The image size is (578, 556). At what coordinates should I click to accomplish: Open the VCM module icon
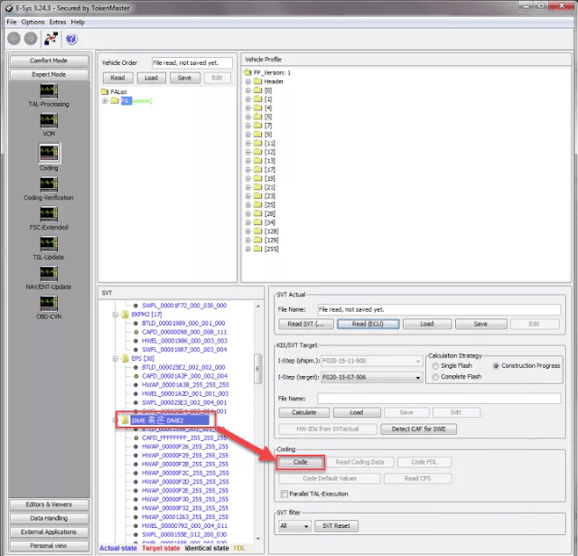[49, 120]
